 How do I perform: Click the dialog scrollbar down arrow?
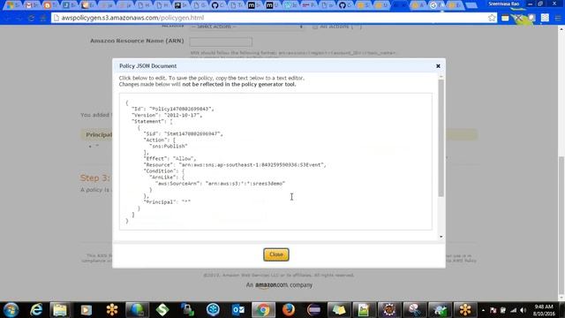441,237
